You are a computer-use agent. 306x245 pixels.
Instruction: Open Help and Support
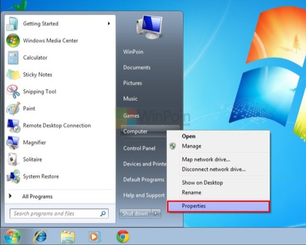[144, 195]
